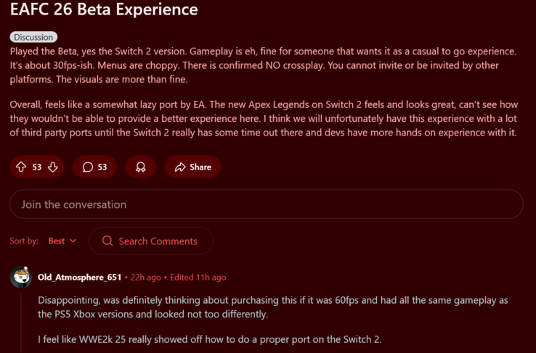Viewport: 536px width, 353px height.
Task: Click the 22h ago comment timestamp
Action: tap(145, 277)
